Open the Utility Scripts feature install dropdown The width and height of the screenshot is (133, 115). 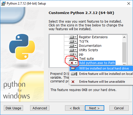click(x=73, y=50)
